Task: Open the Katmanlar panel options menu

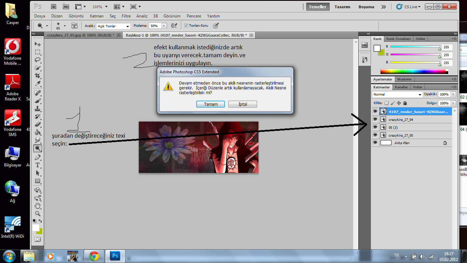Action: (x=454, y=87)
